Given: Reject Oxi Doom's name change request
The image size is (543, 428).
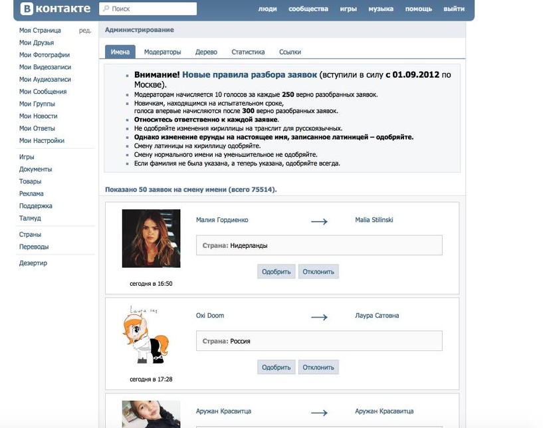Looking at the screenshot, I should [x=320, y=366].
